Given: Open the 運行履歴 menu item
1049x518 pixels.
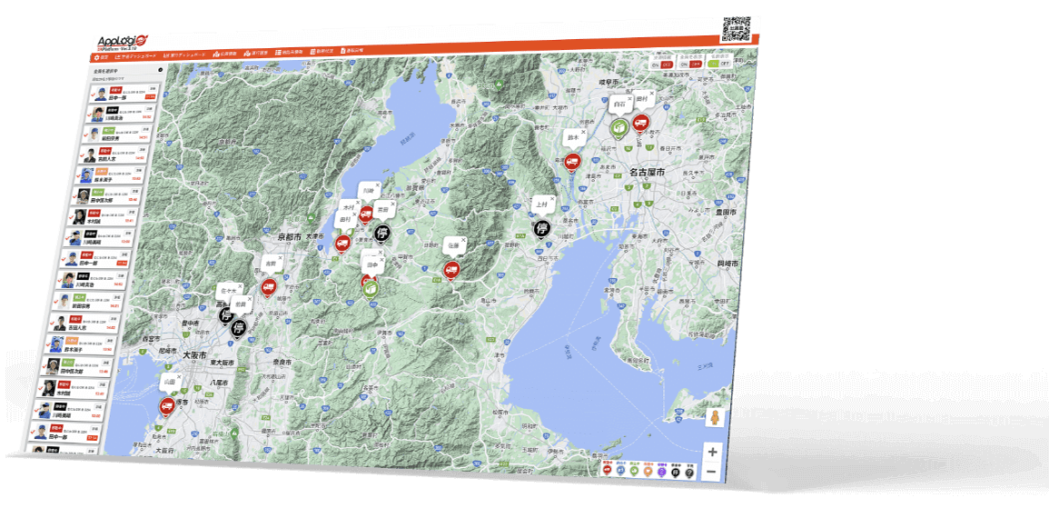Looking at the screenshot, I should coord(256,53).
